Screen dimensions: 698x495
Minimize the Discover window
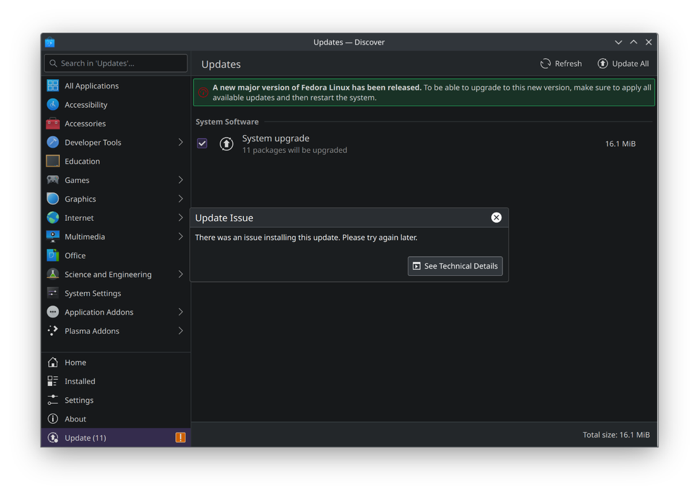click(618, 42)
